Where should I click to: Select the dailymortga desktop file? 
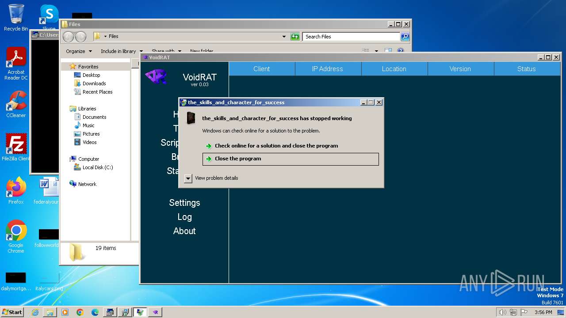tap(16, 281)
